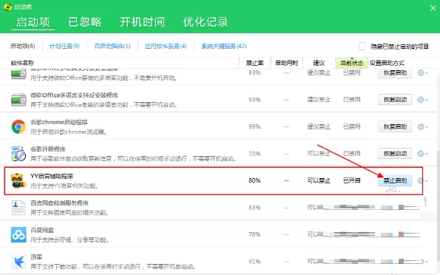440x275 pixels.
Task: Close the 启动项 window
Action: [x=433, y=8]
